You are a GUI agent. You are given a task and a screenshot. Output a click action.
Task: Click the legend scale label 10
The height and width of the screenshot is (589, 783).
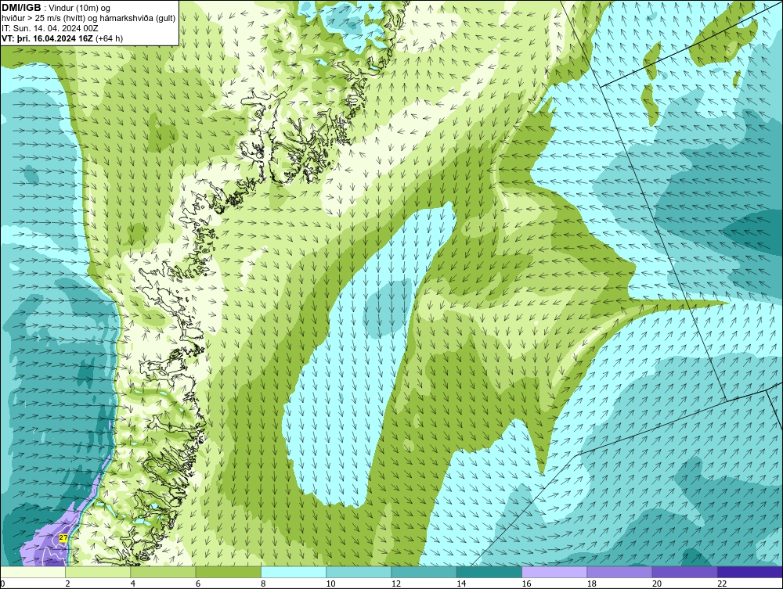pos(330,584)
